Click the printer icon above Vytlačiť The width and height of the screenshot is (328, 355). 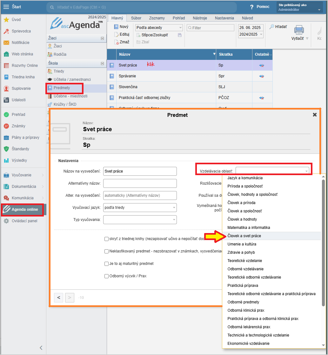tap(299, 30)
